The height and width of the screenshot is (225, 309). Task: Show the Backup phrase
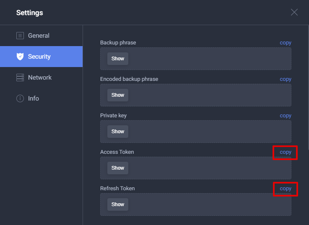(x=118, y=59)
